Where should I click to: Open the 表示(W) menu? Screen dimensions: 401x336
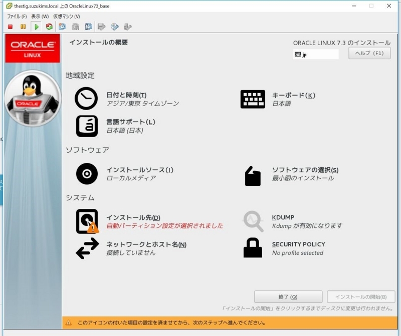[40, 17]
